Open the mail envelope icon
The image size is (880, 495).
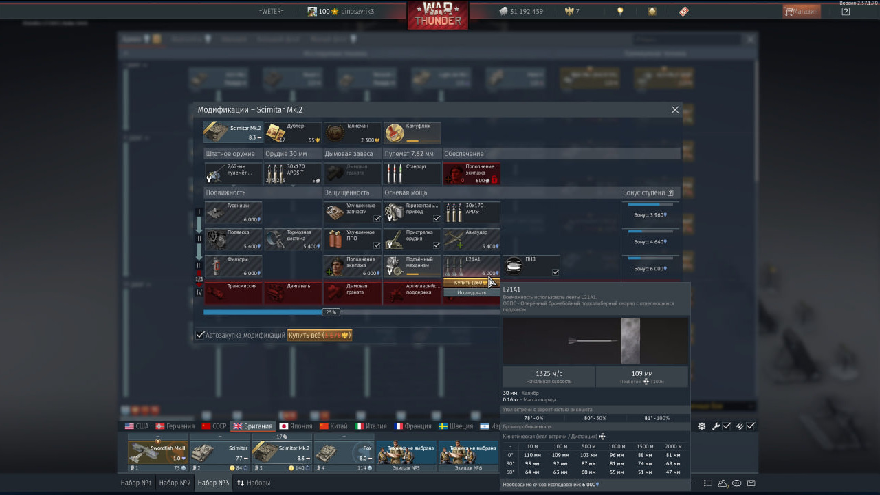(751, 483)
